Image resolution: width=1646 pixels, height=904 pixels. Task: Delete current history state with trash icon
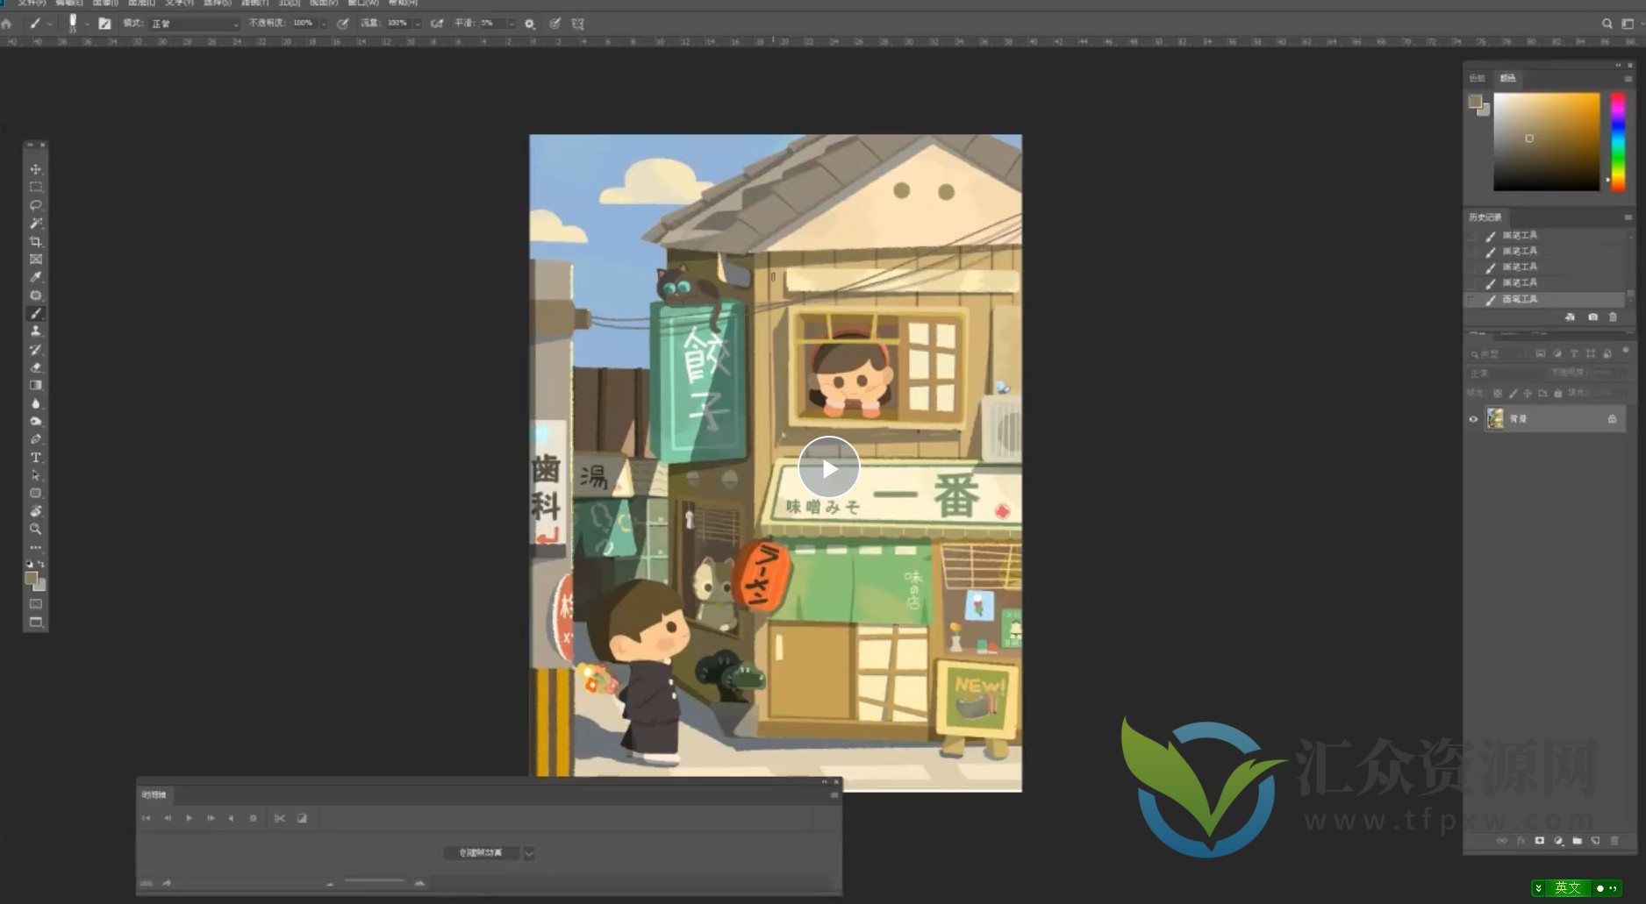click(1613, 317)
